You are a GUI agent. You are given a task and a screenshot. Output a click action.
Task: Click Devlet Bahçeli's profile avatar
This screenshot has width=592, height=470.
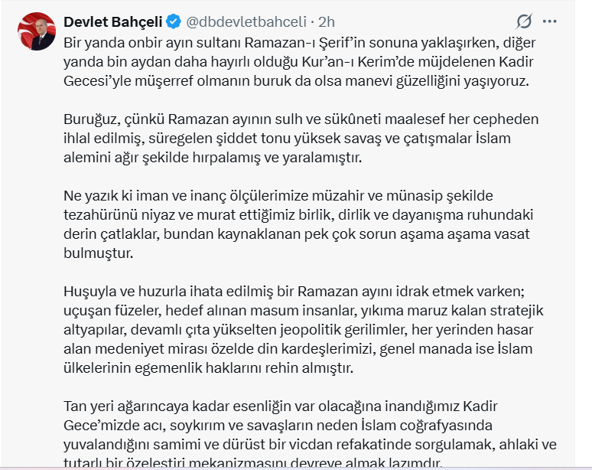(x=37, y=31)
